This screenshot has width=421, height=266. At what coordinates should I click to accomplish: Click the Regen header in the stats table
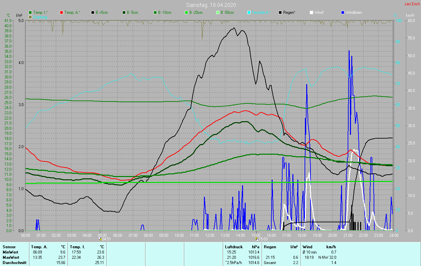coord(270,247)
